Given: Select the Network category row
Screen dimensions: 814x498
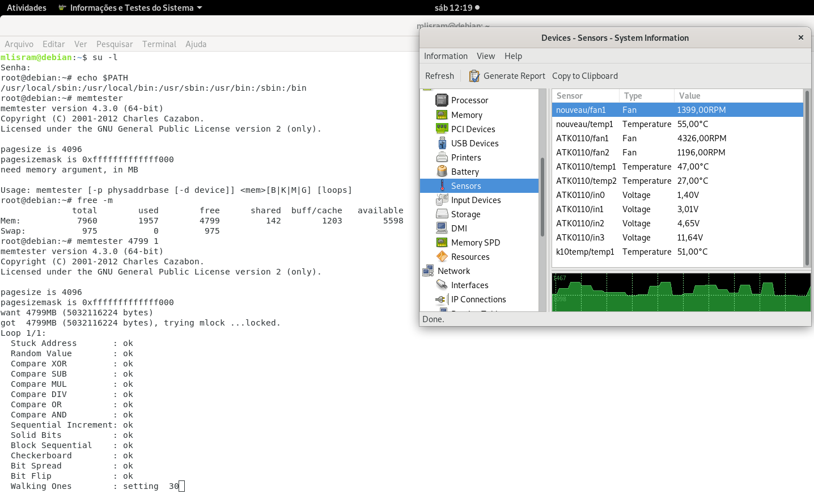Looking at the screenshot, I should point(479,271).
